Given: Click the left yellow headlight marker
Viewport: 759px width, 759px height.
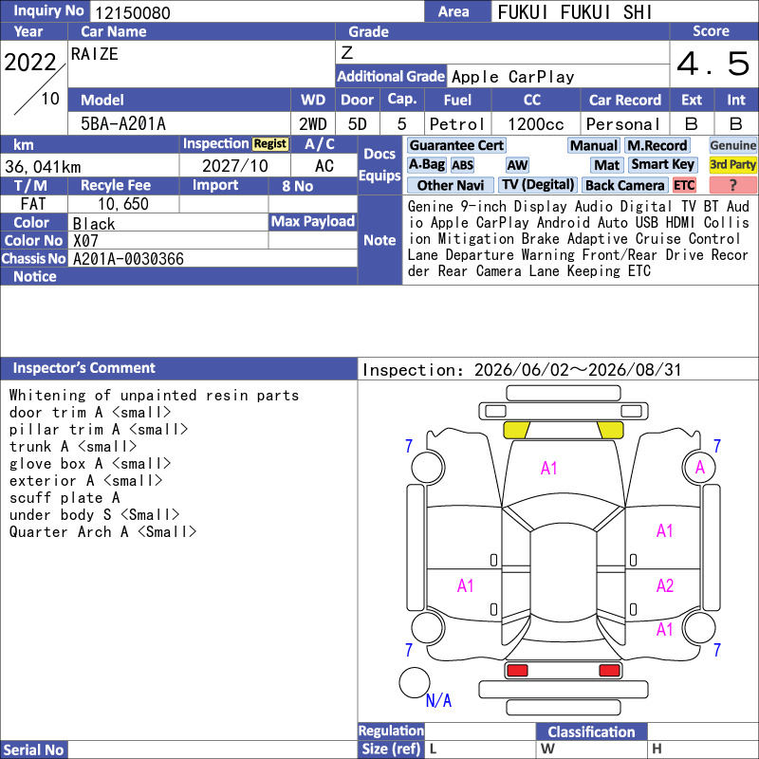Looking at the screenshot, I should click(x=516, y=430).
